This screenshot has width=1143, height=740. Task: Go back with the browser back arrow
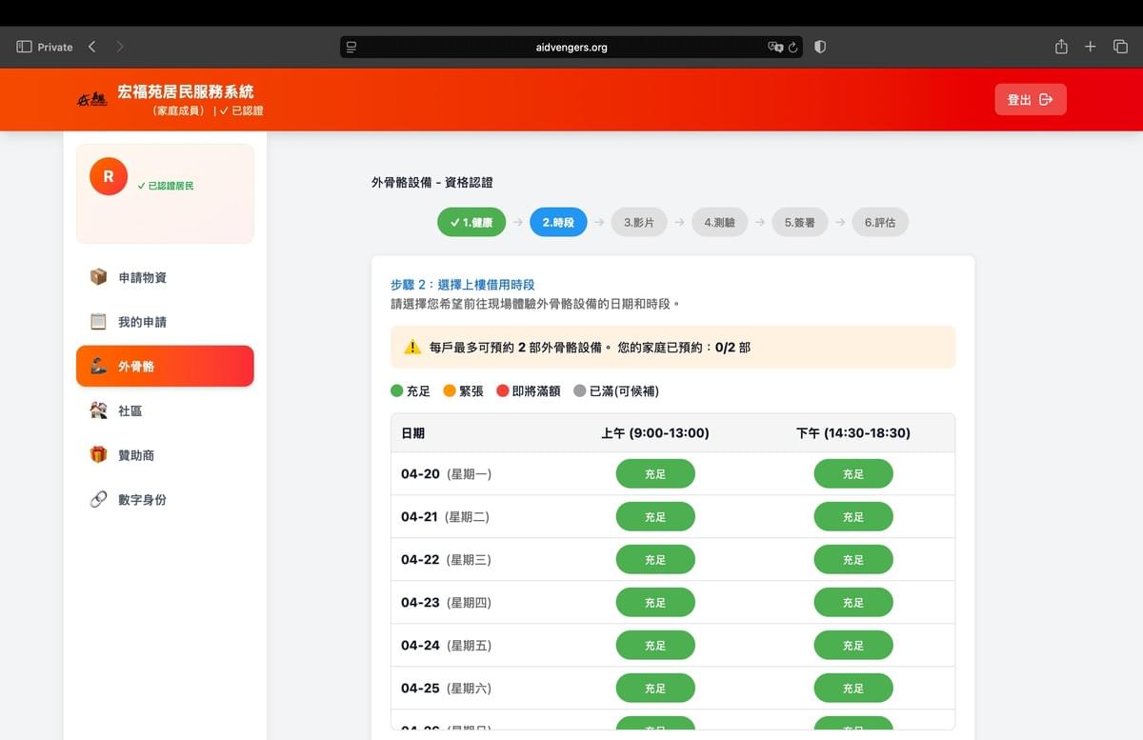click(91, 47)
